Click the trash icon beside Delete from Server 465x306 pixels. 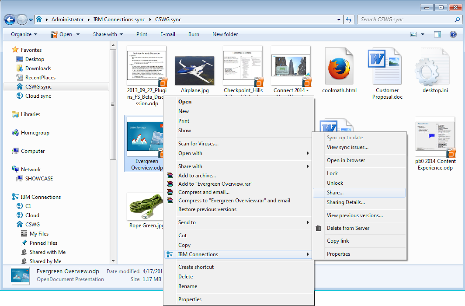[319, 228]
